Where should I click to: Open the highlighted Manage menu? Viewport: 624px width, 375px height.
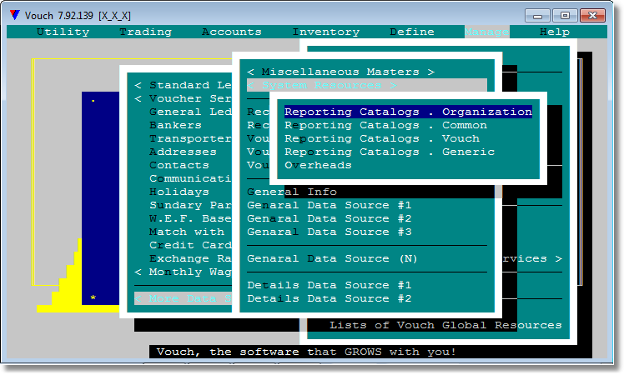coord(486,32)
